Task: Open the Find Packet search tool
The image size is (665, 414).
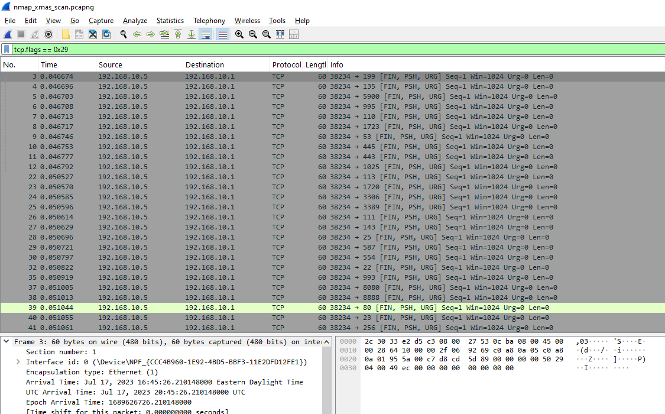Action: [124, 34]
